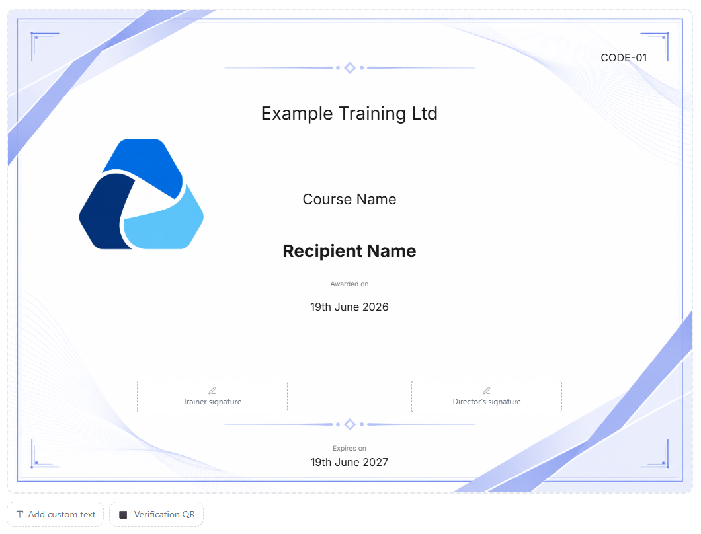701x534 pixels.
Task: Click the T icon in Add custom text
Action: point(20,514)
